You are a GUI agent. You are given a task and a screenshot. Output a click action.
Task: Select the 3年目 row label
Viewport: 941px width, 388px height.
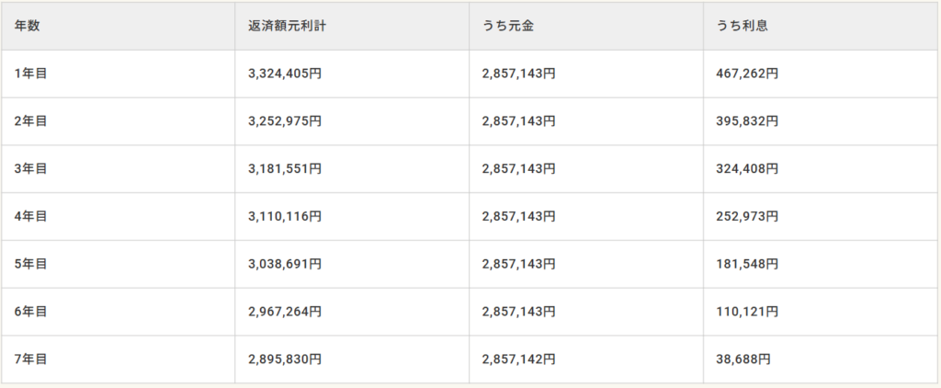[x=30, y=169]
